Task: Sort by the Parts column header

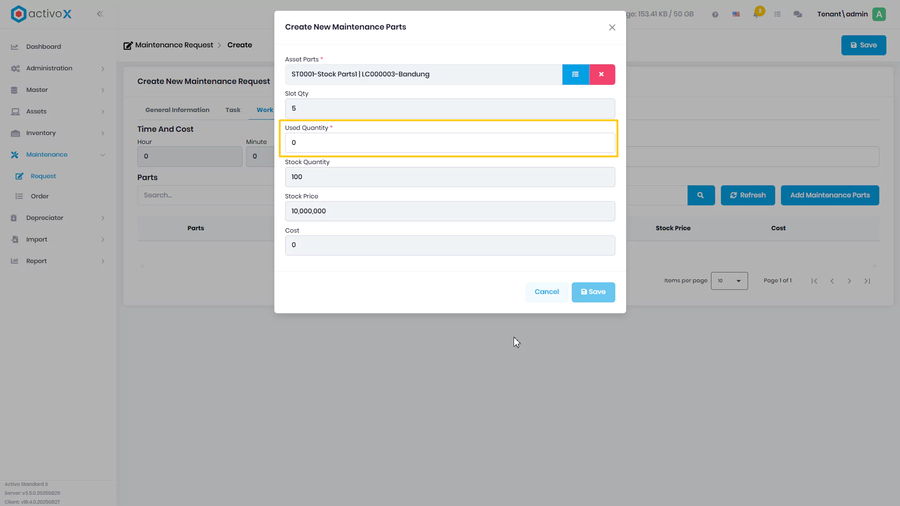Action: (196, 228)
